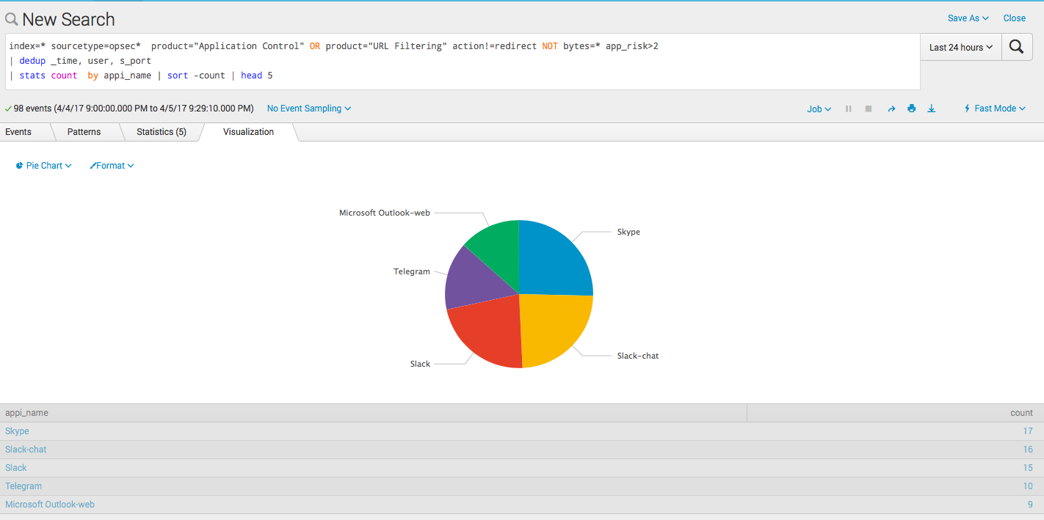Open the Statistics (5) tab

(162, 132)
